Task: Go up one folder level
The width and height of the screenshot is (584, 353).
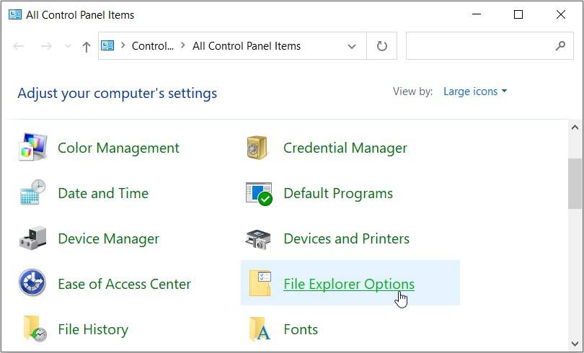Action: pos(87,46)
